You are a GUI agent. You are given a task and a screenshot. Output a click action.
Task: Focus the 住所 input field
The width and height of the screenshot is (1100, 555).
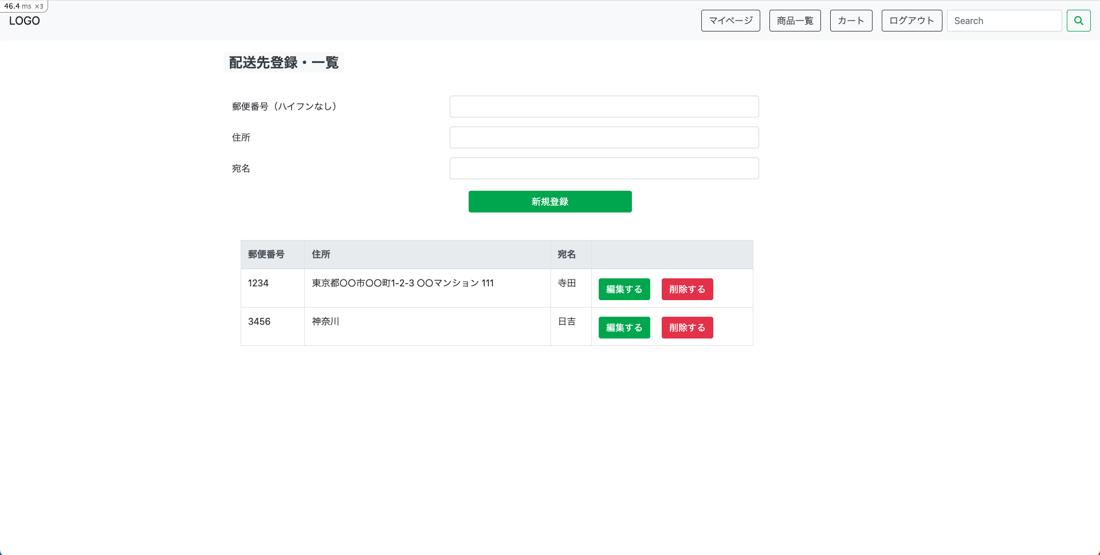coord(604,137)
